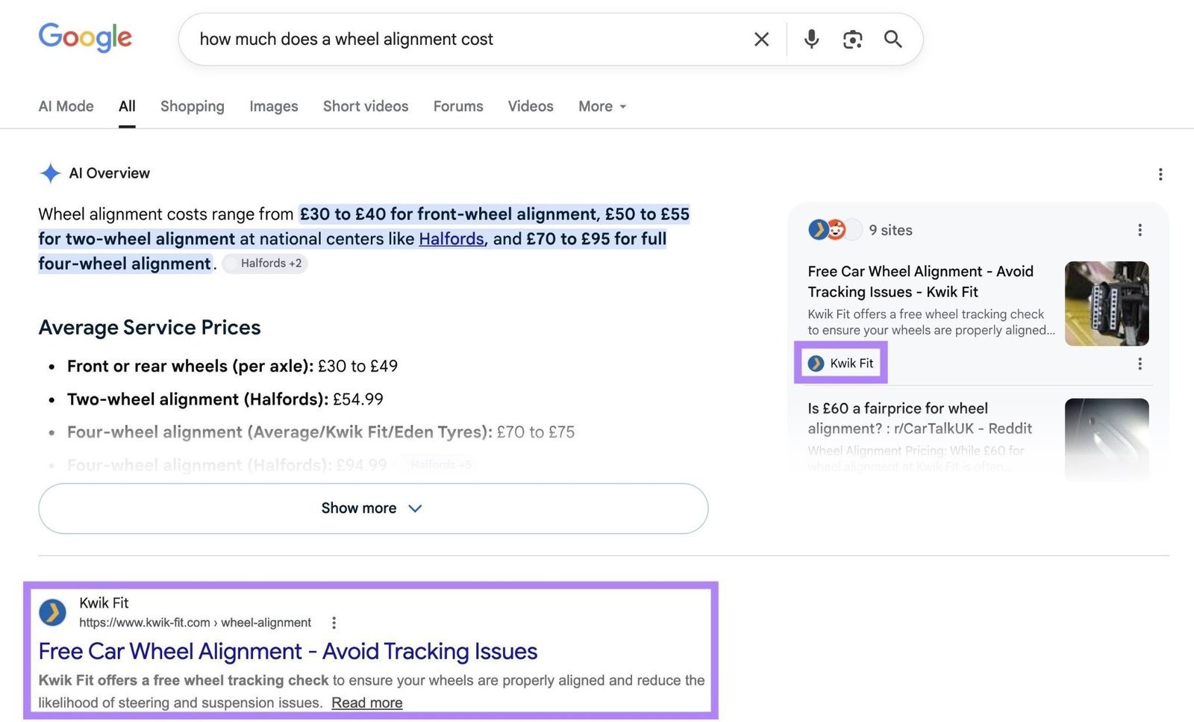
Task: Click the Halfords +2 source chip
Action: pyautogui.click(x=265, y=264)
